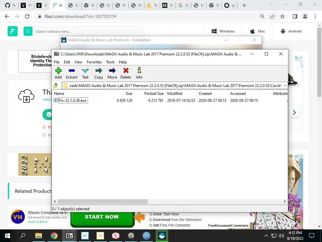This screenshot has height=242, width=322.
Task: Run the Test archive tool
Action: [x=85, y=73]
